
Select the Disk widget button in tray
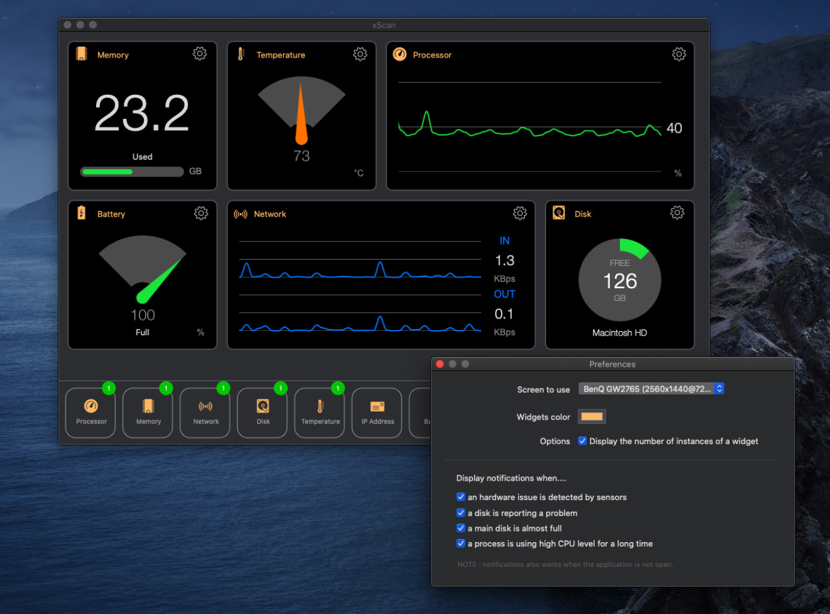pyautogui.click(x=263, y=412)
